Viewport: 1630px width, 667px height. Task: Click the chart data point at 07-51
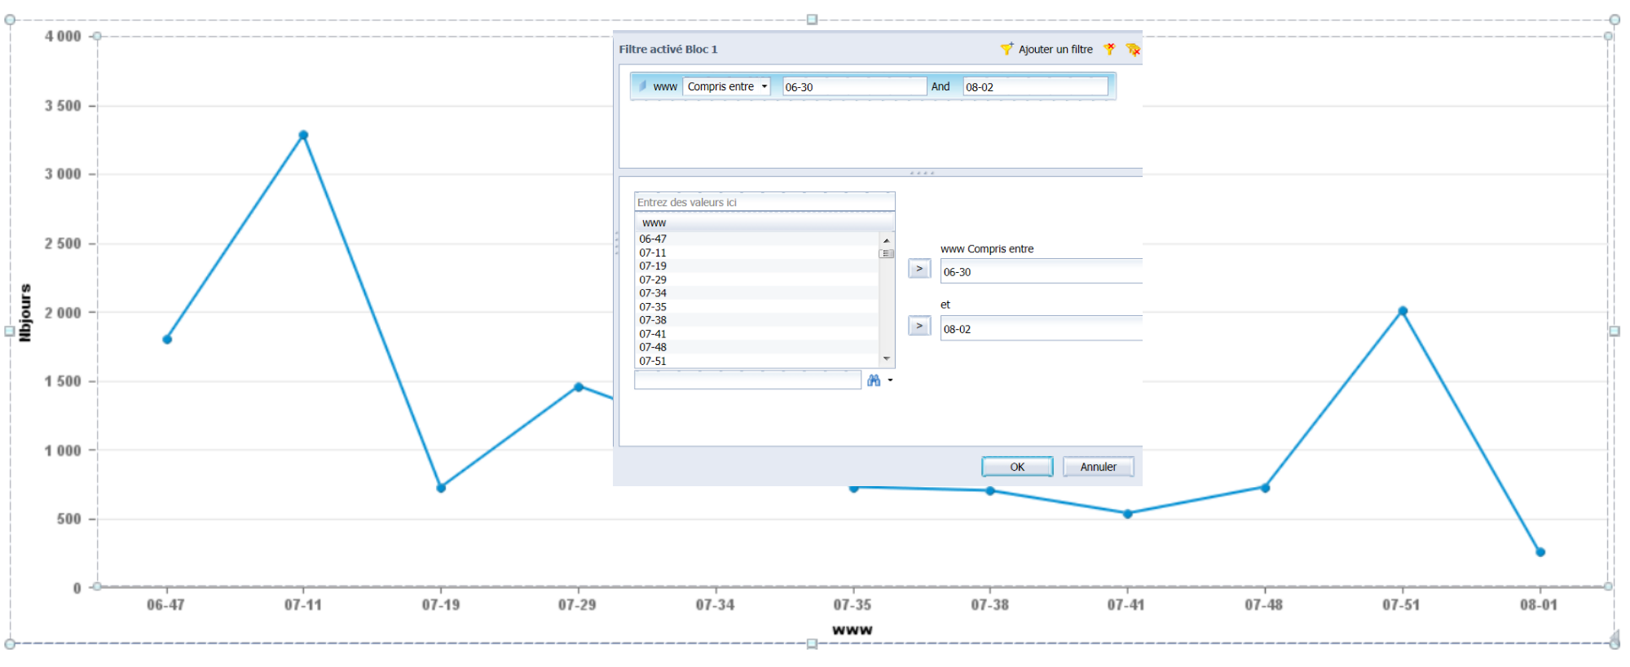click(1403, 311)
